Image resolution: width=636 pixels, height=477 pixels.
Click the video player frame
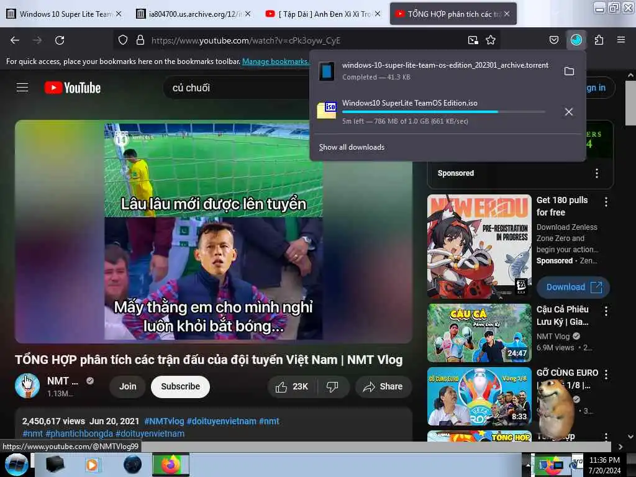tap(214, 232)
